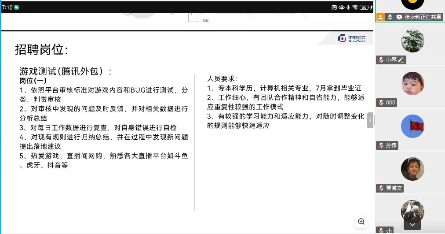Click the cast icon in the status bar

point(334,7)
